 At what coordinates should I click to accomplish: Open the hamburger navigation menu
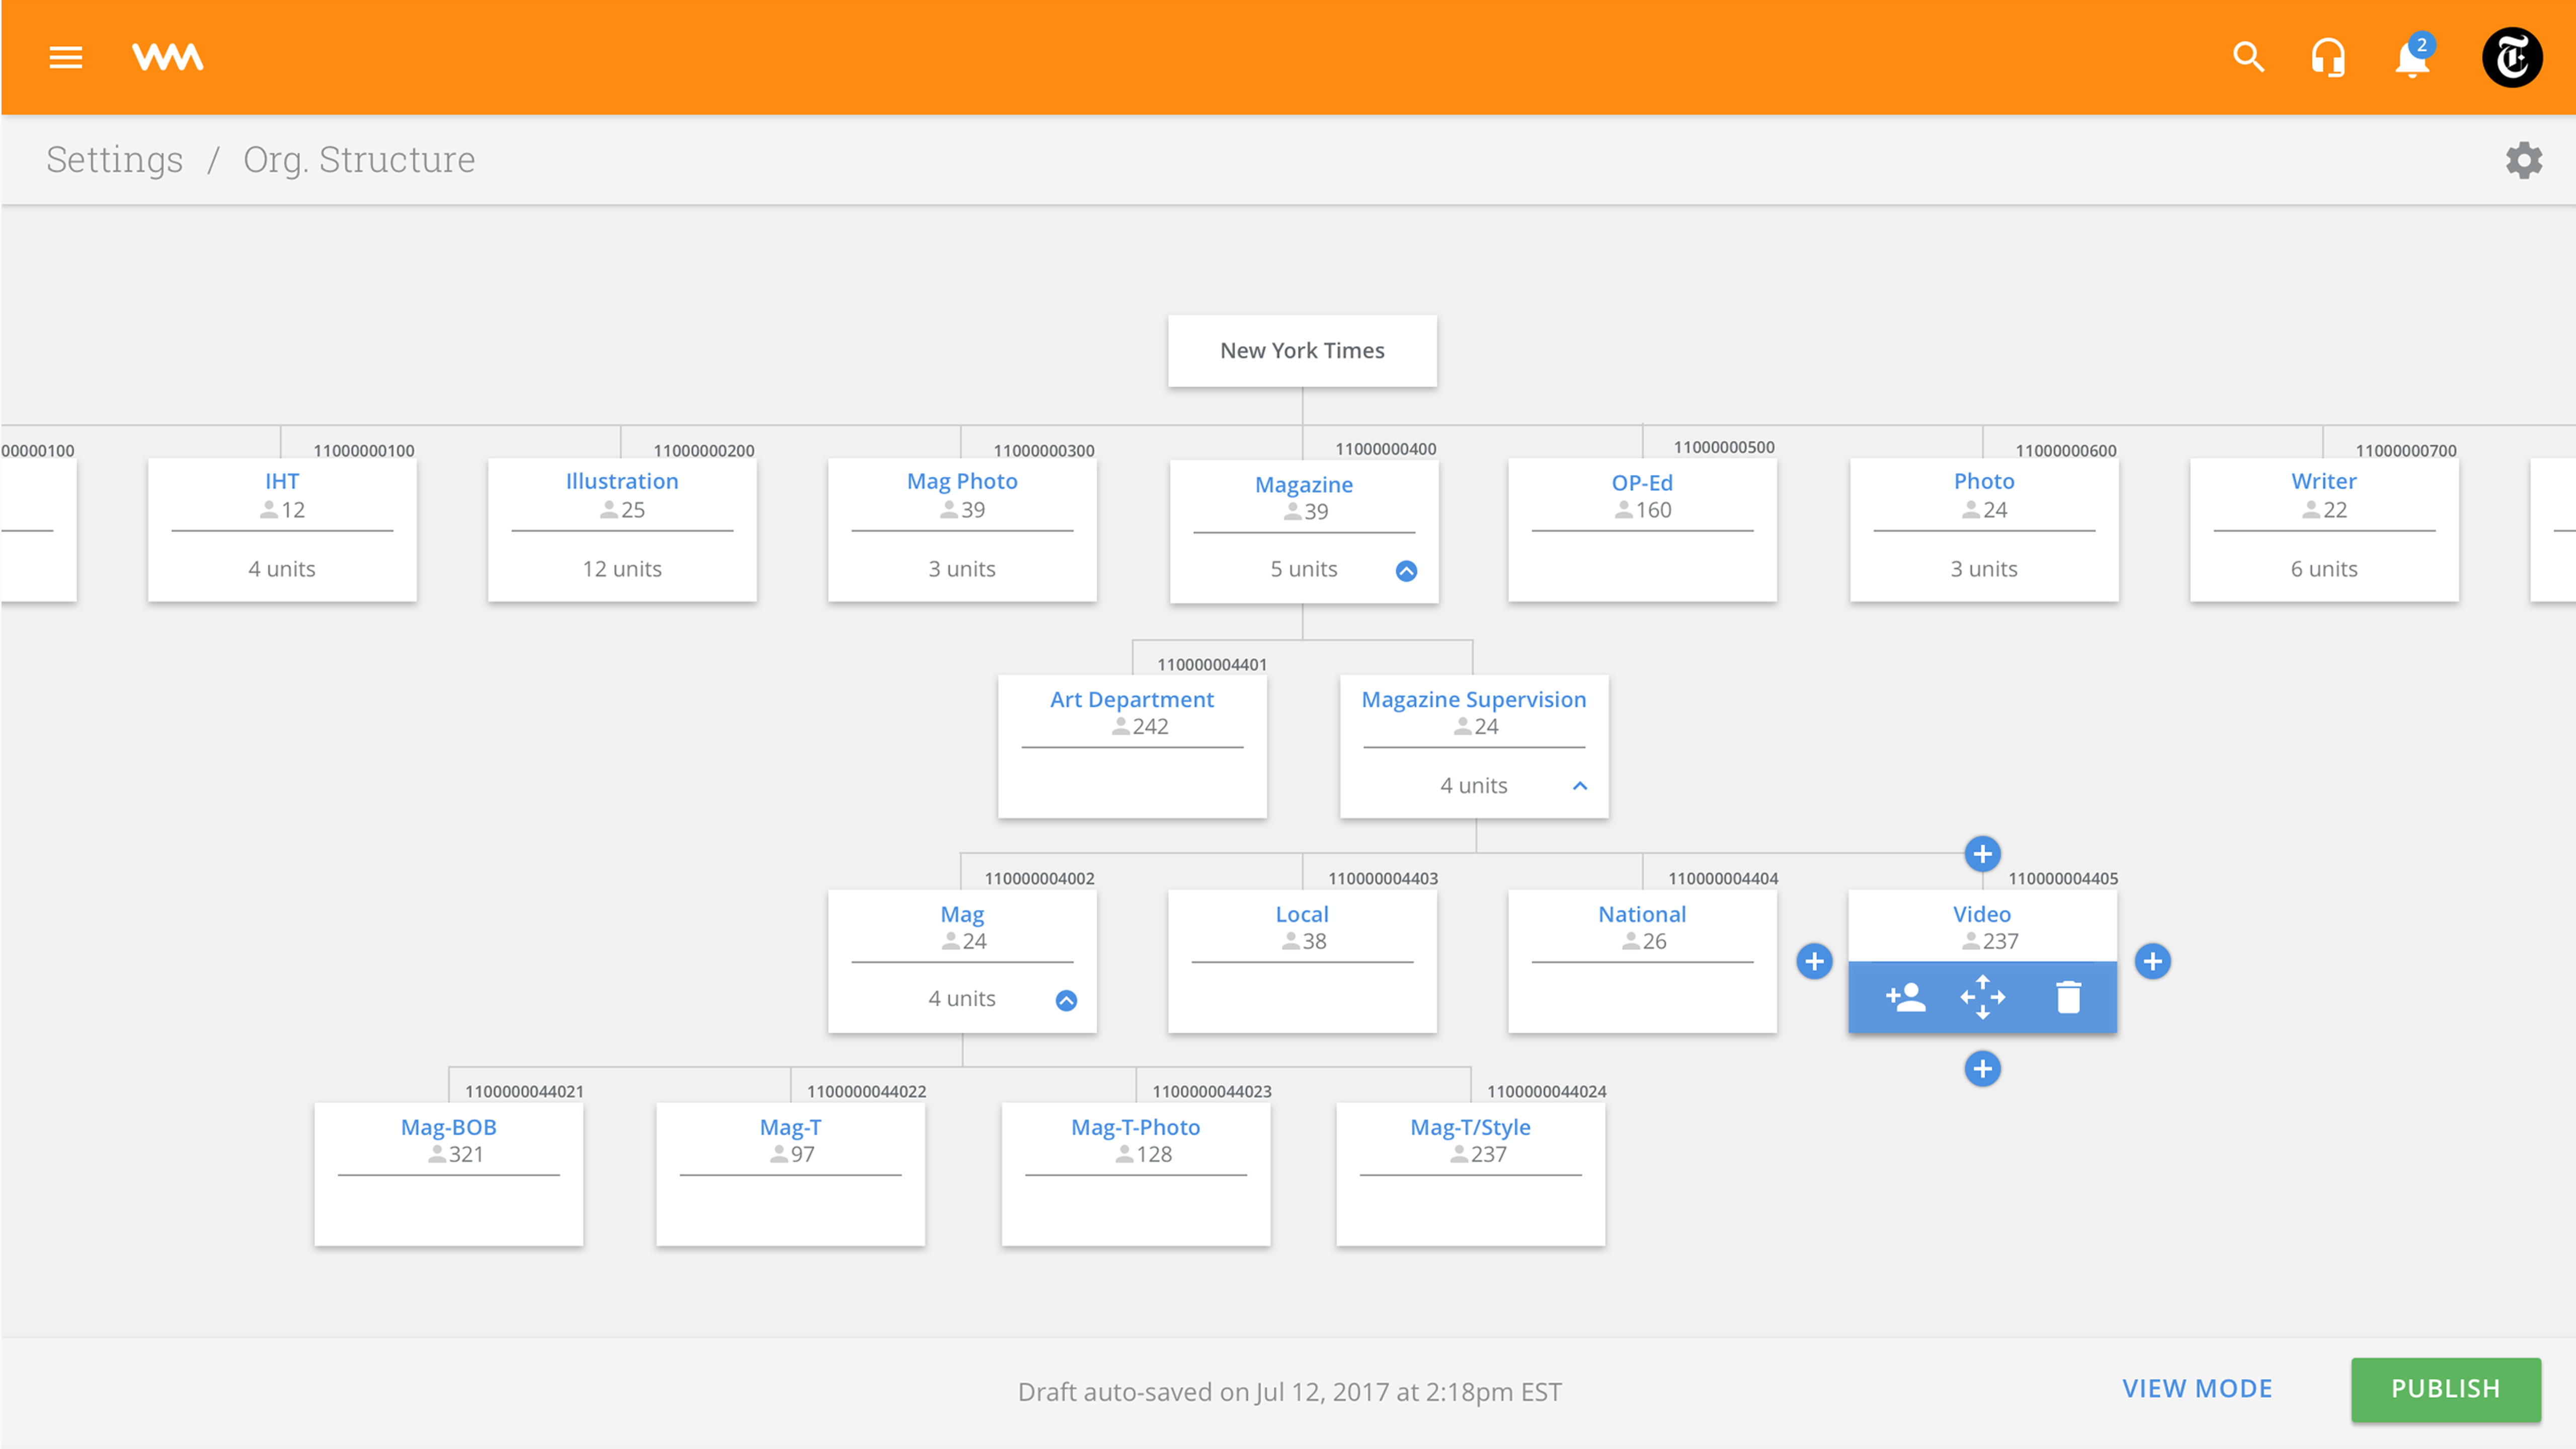tap(65, 57)
